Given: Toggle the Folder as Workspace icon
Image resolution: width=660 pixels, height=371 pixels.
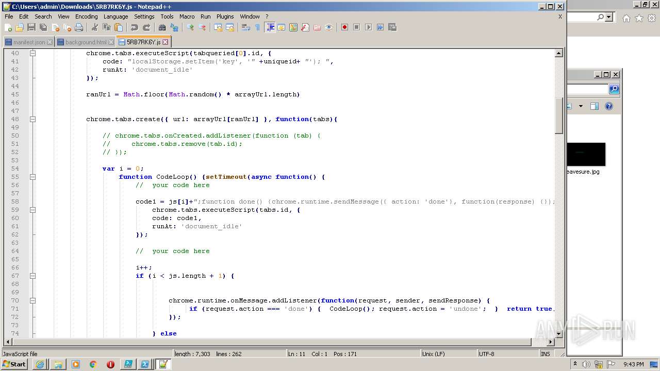Looking at the screenshot, I should pos(317,27).
